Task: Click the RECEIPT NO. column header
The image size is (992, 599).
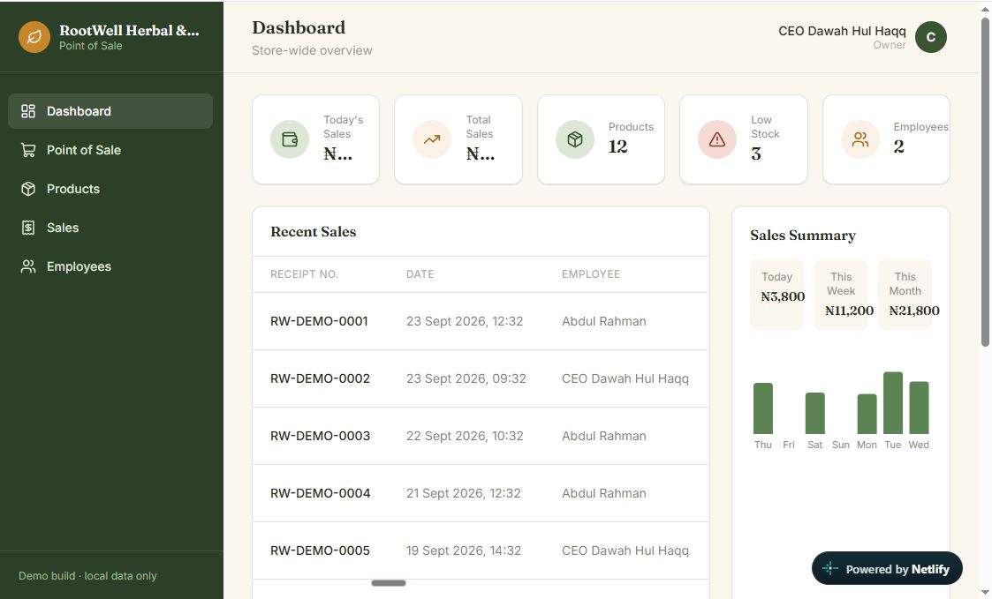Action: tap(304, 274)
